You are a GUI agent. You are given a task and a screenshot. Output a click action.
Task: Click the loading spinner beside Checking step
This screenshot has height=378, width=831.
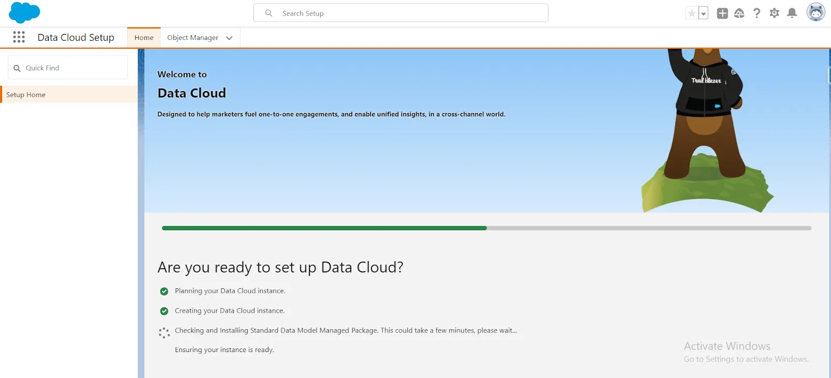pos(164,333)
